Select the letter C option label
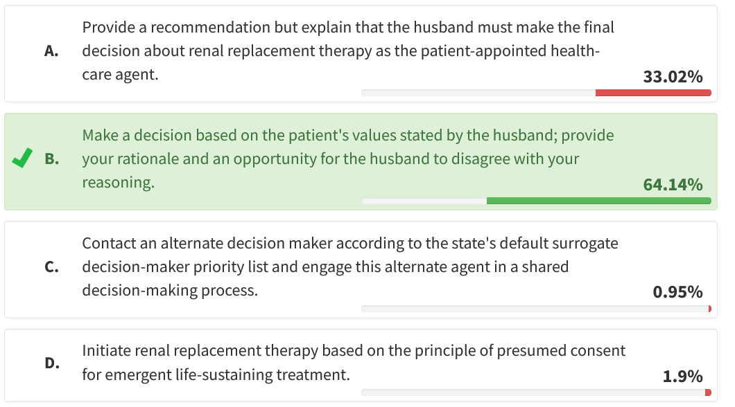The width and height of the screenshot is (735, 407). click(x=51, y=267)
